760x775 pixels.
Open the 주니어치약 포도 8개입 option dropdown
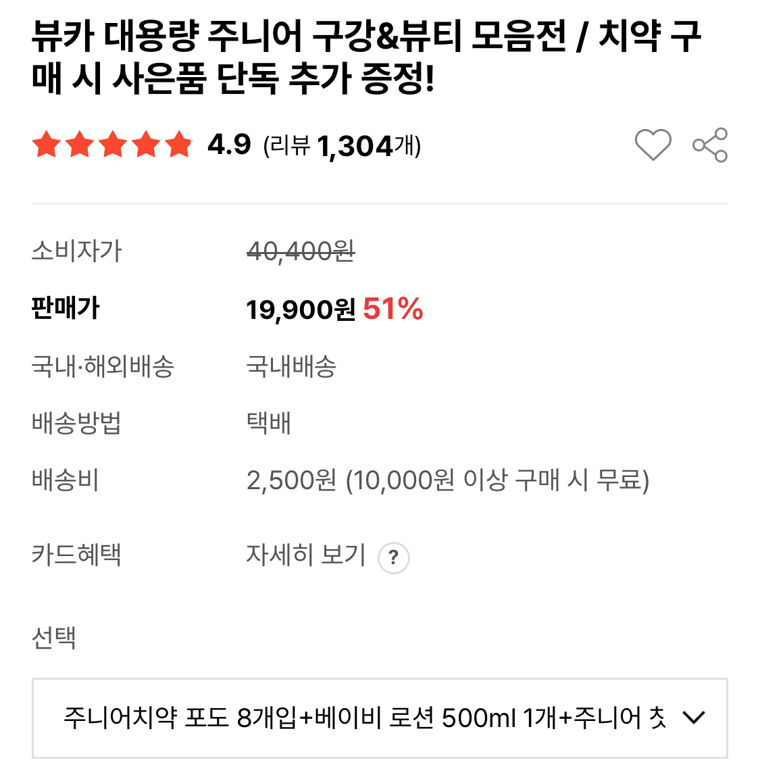tap(365, 717)
